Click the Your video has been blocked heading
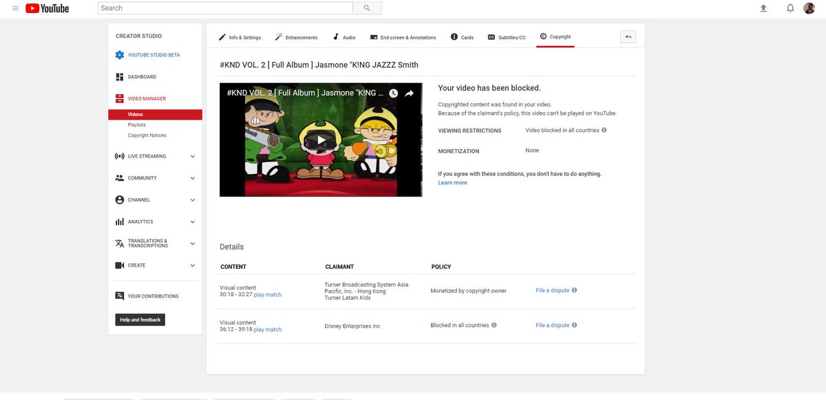The height and width of the screenshot is (400, 826). point(489,88)
